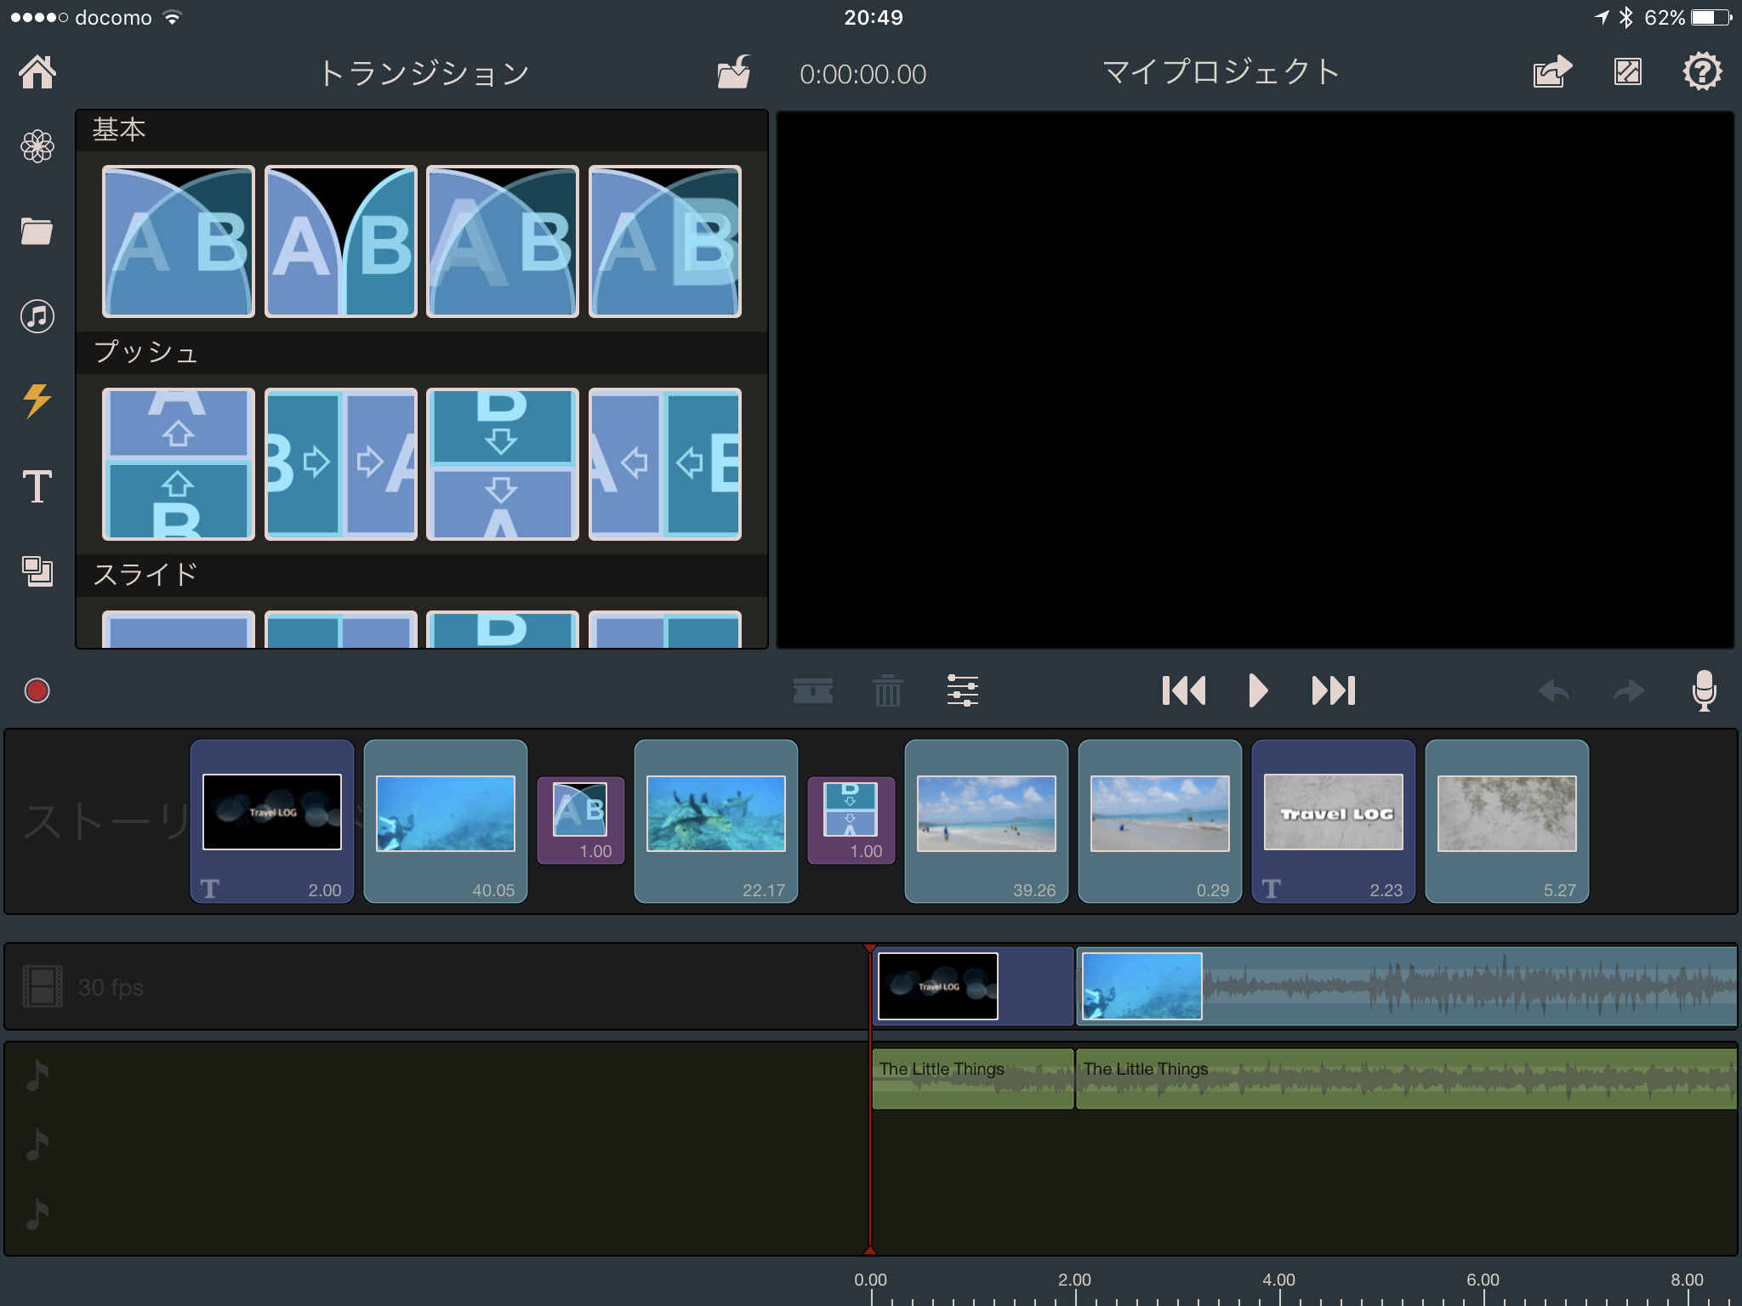Screen dimensions: 1742x1306
Task: Delete selected clip with trash icon
Action: (887, 690)
